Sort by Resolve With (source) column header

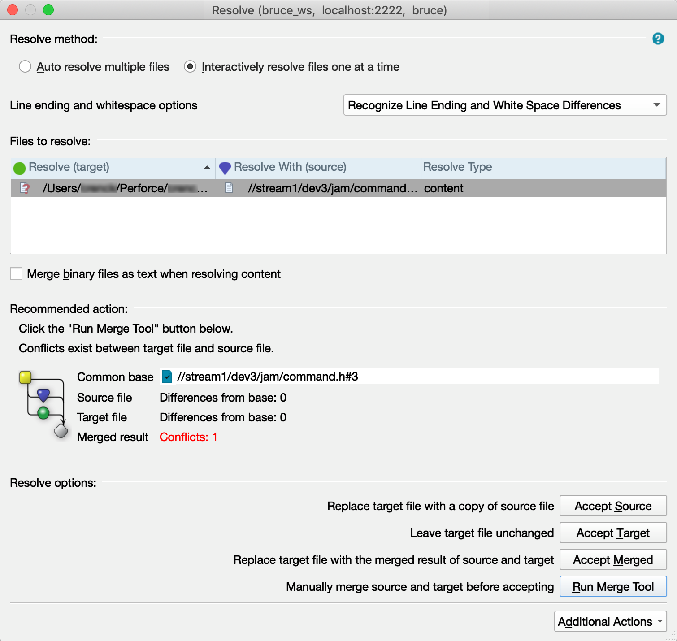point(290,167)
